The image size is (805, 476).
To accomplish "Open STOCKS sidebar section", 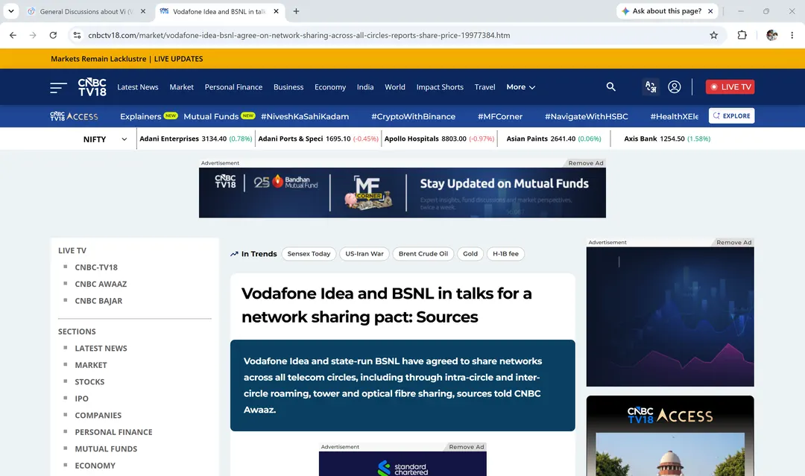I will [x=89, y=382].
